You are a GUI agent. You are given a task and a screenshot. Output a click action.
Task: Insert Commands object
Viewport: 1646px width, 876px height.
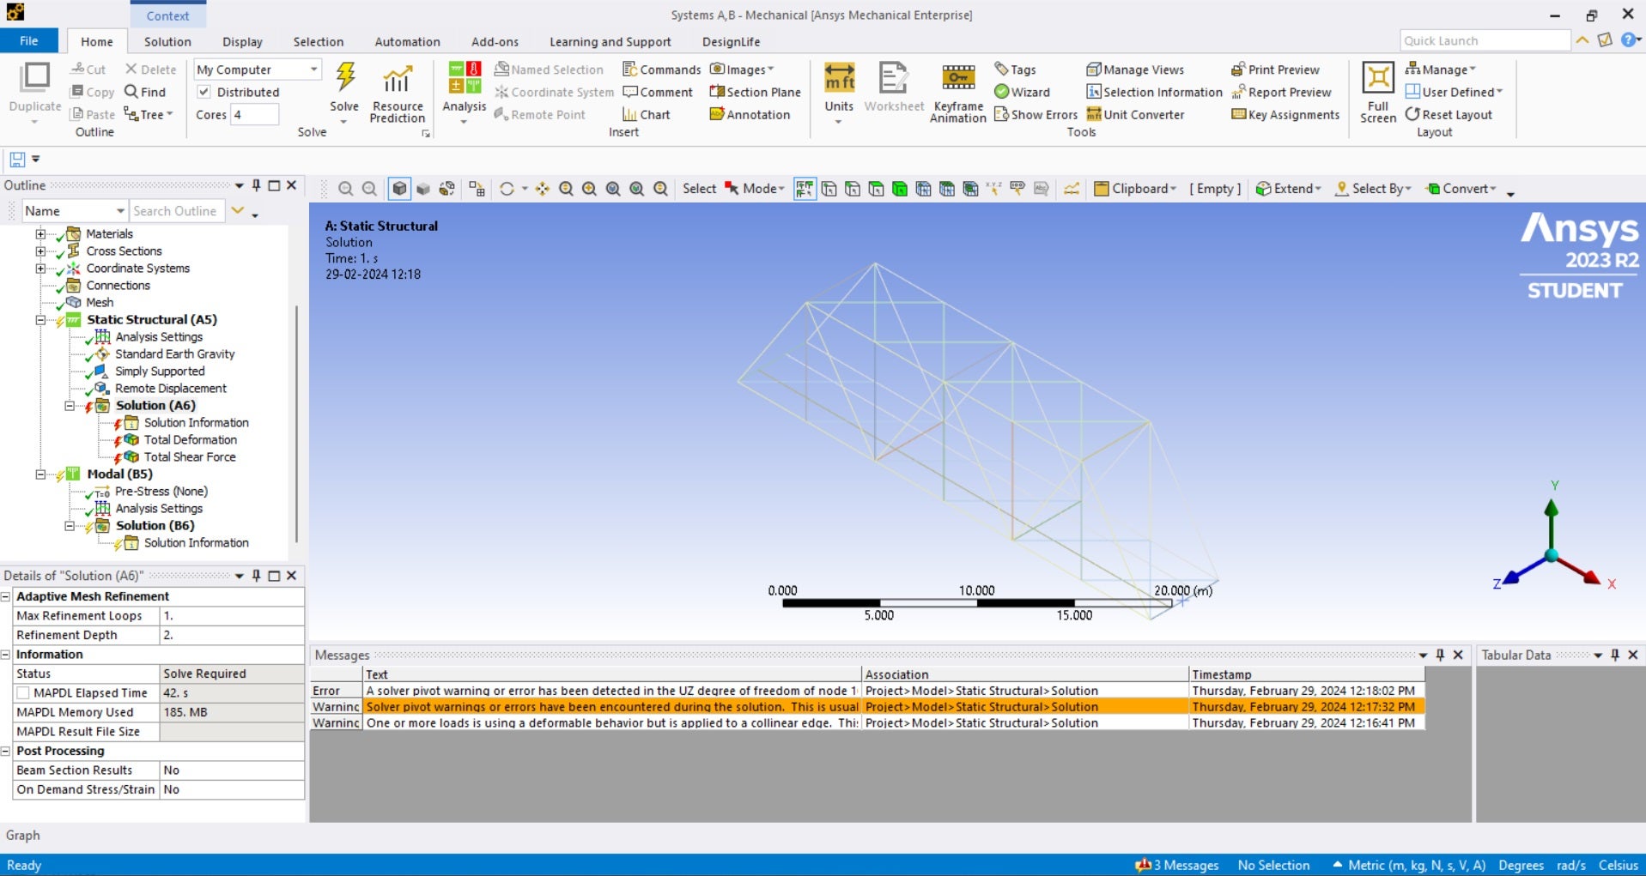tap(661, 69)
